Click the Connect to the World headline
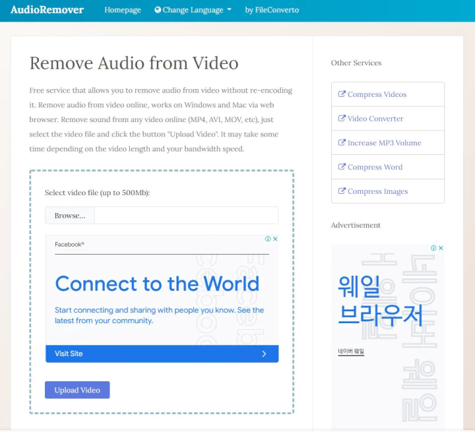Viewport: 475px width, 432px height. pos(157,284)
